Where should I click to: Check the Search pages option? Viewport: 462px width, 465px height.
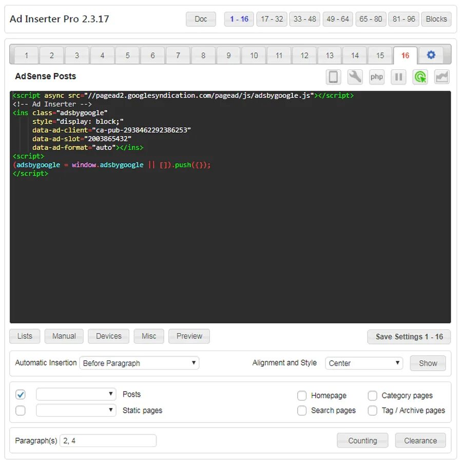[302, 411]
